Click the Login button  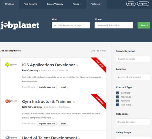[x=131, y=4]
